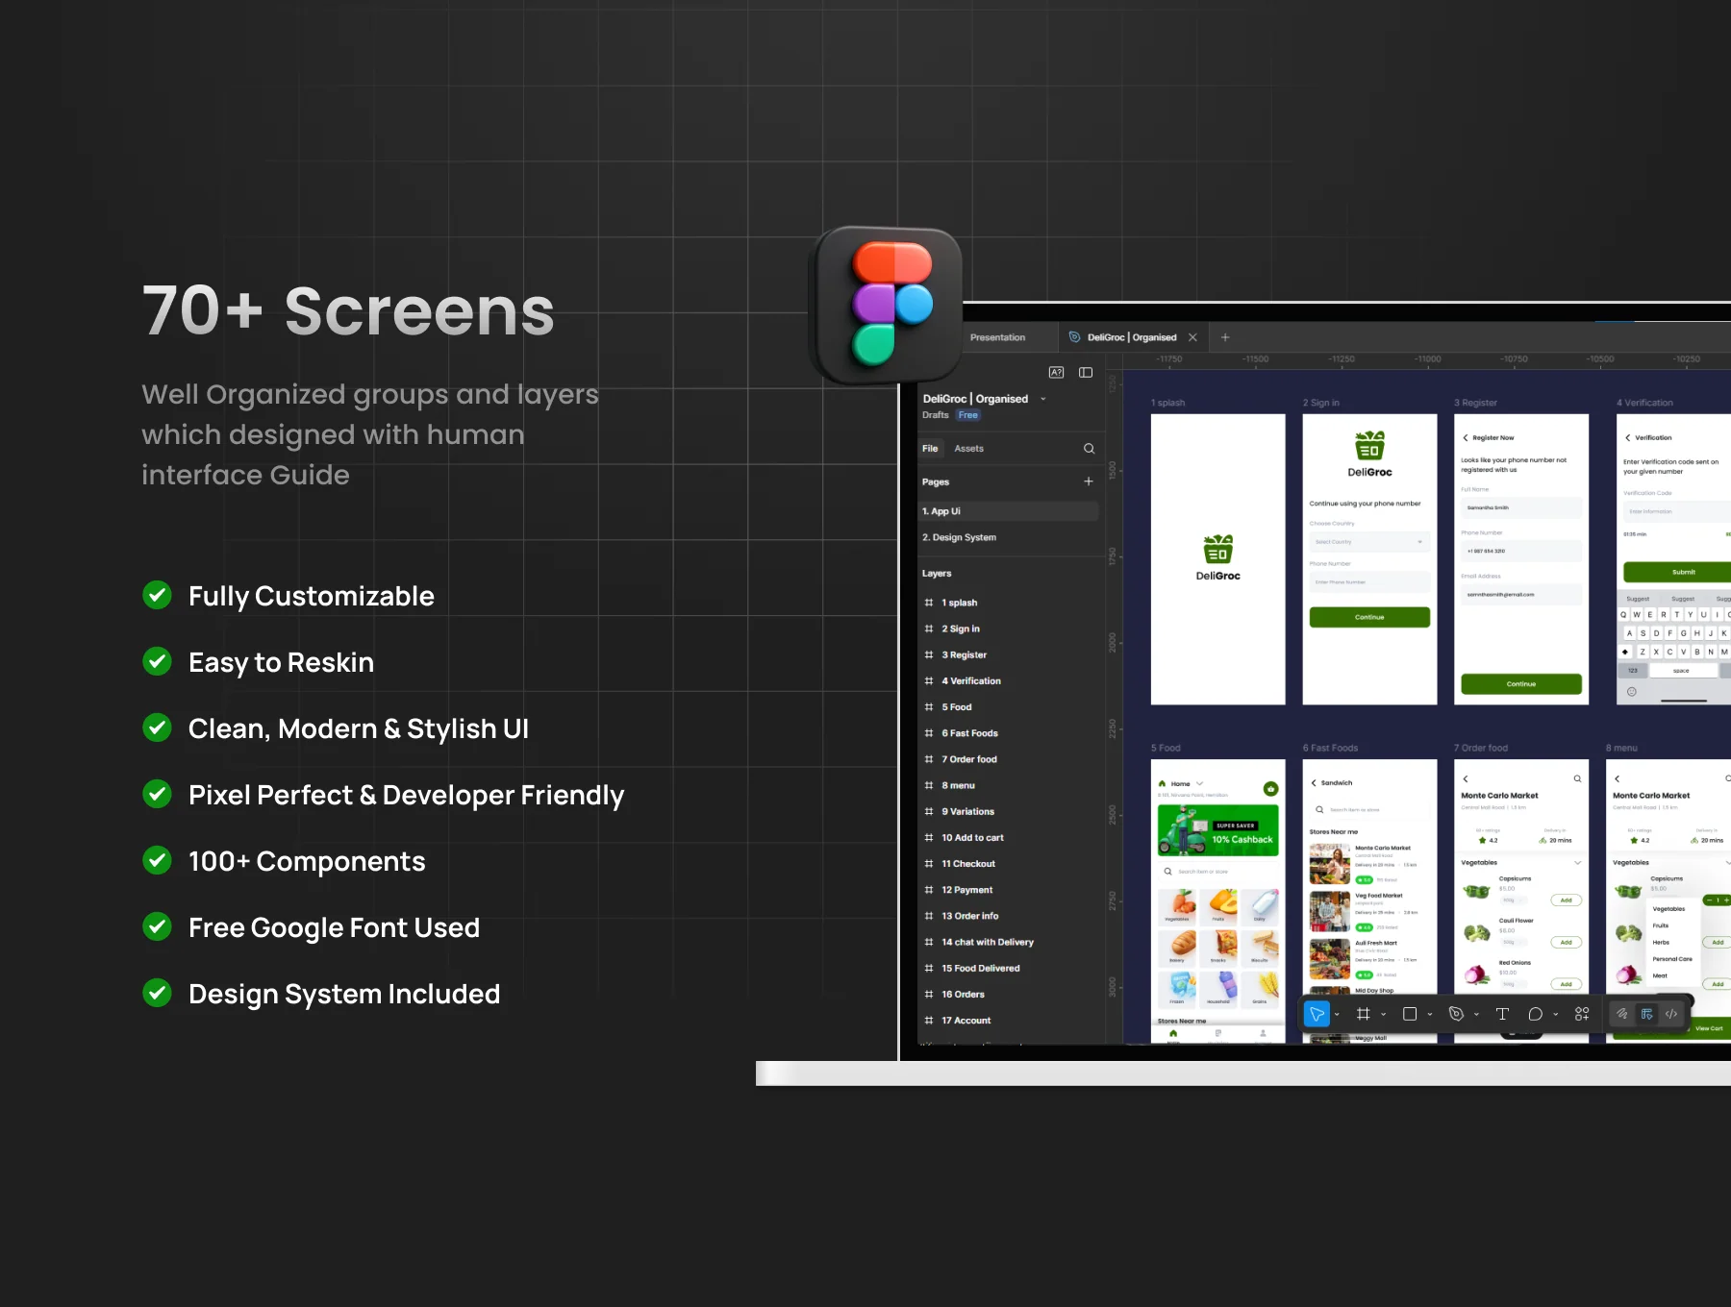Switch to Design mode in the toolbar
Viewport: 1731px width, 1307px height.
1647,1014
